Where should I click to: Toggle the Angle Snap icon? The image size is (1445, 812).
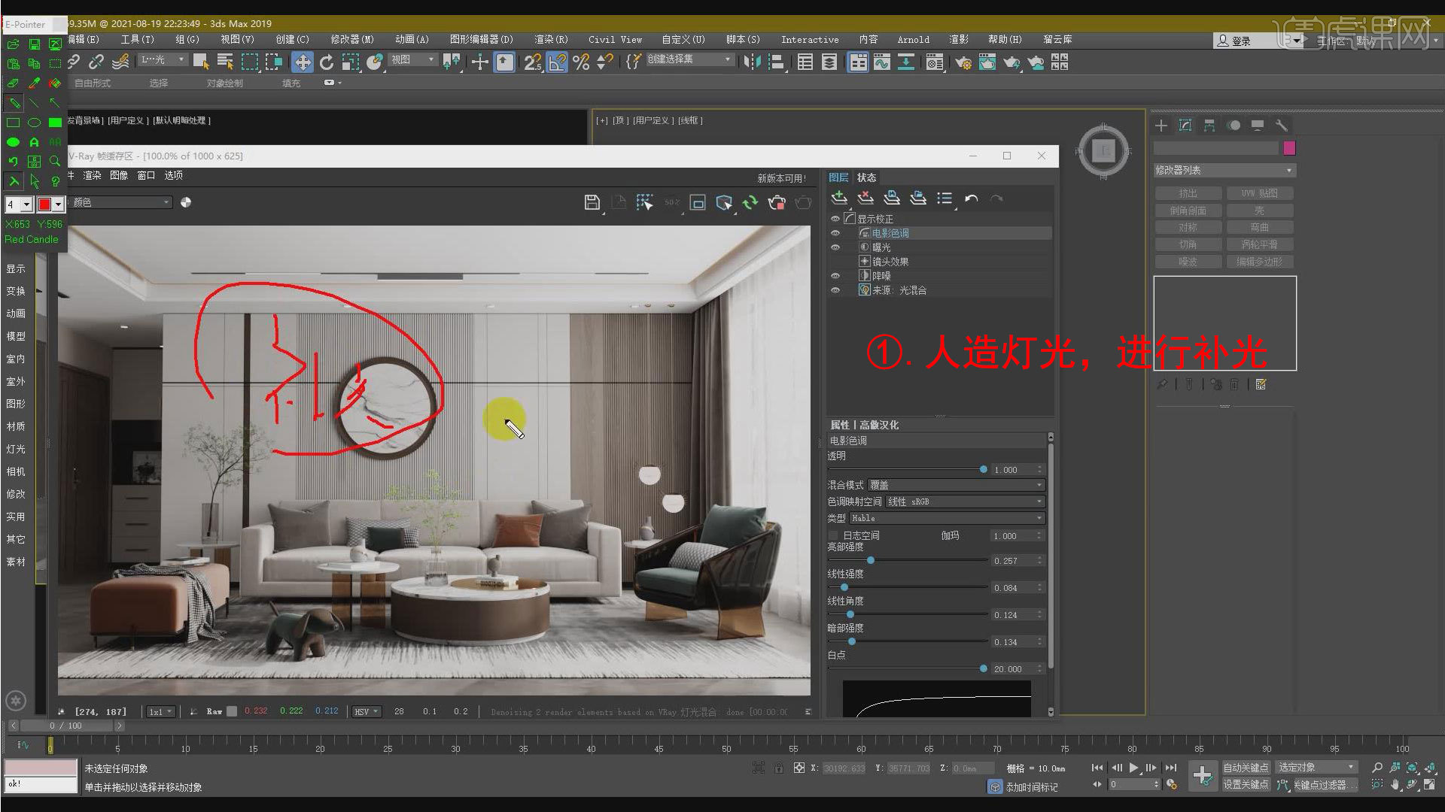(x=557, y=62)
